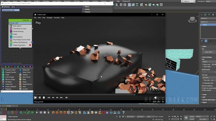Click the Hierarchy panel tab icon
The image size is (216, 121).
(x=209, y=15)
